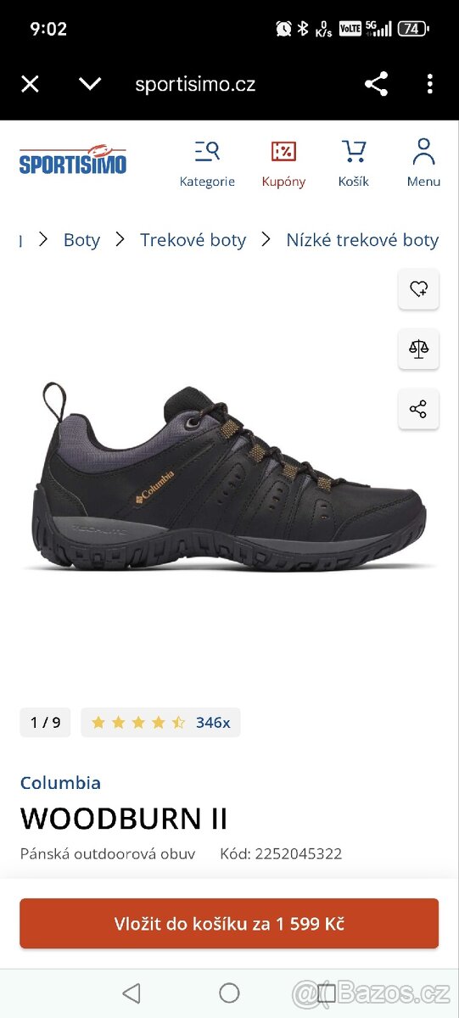Open the three-dot browser overflow menu
This screenshot has height=1018, width=459.
430,84
